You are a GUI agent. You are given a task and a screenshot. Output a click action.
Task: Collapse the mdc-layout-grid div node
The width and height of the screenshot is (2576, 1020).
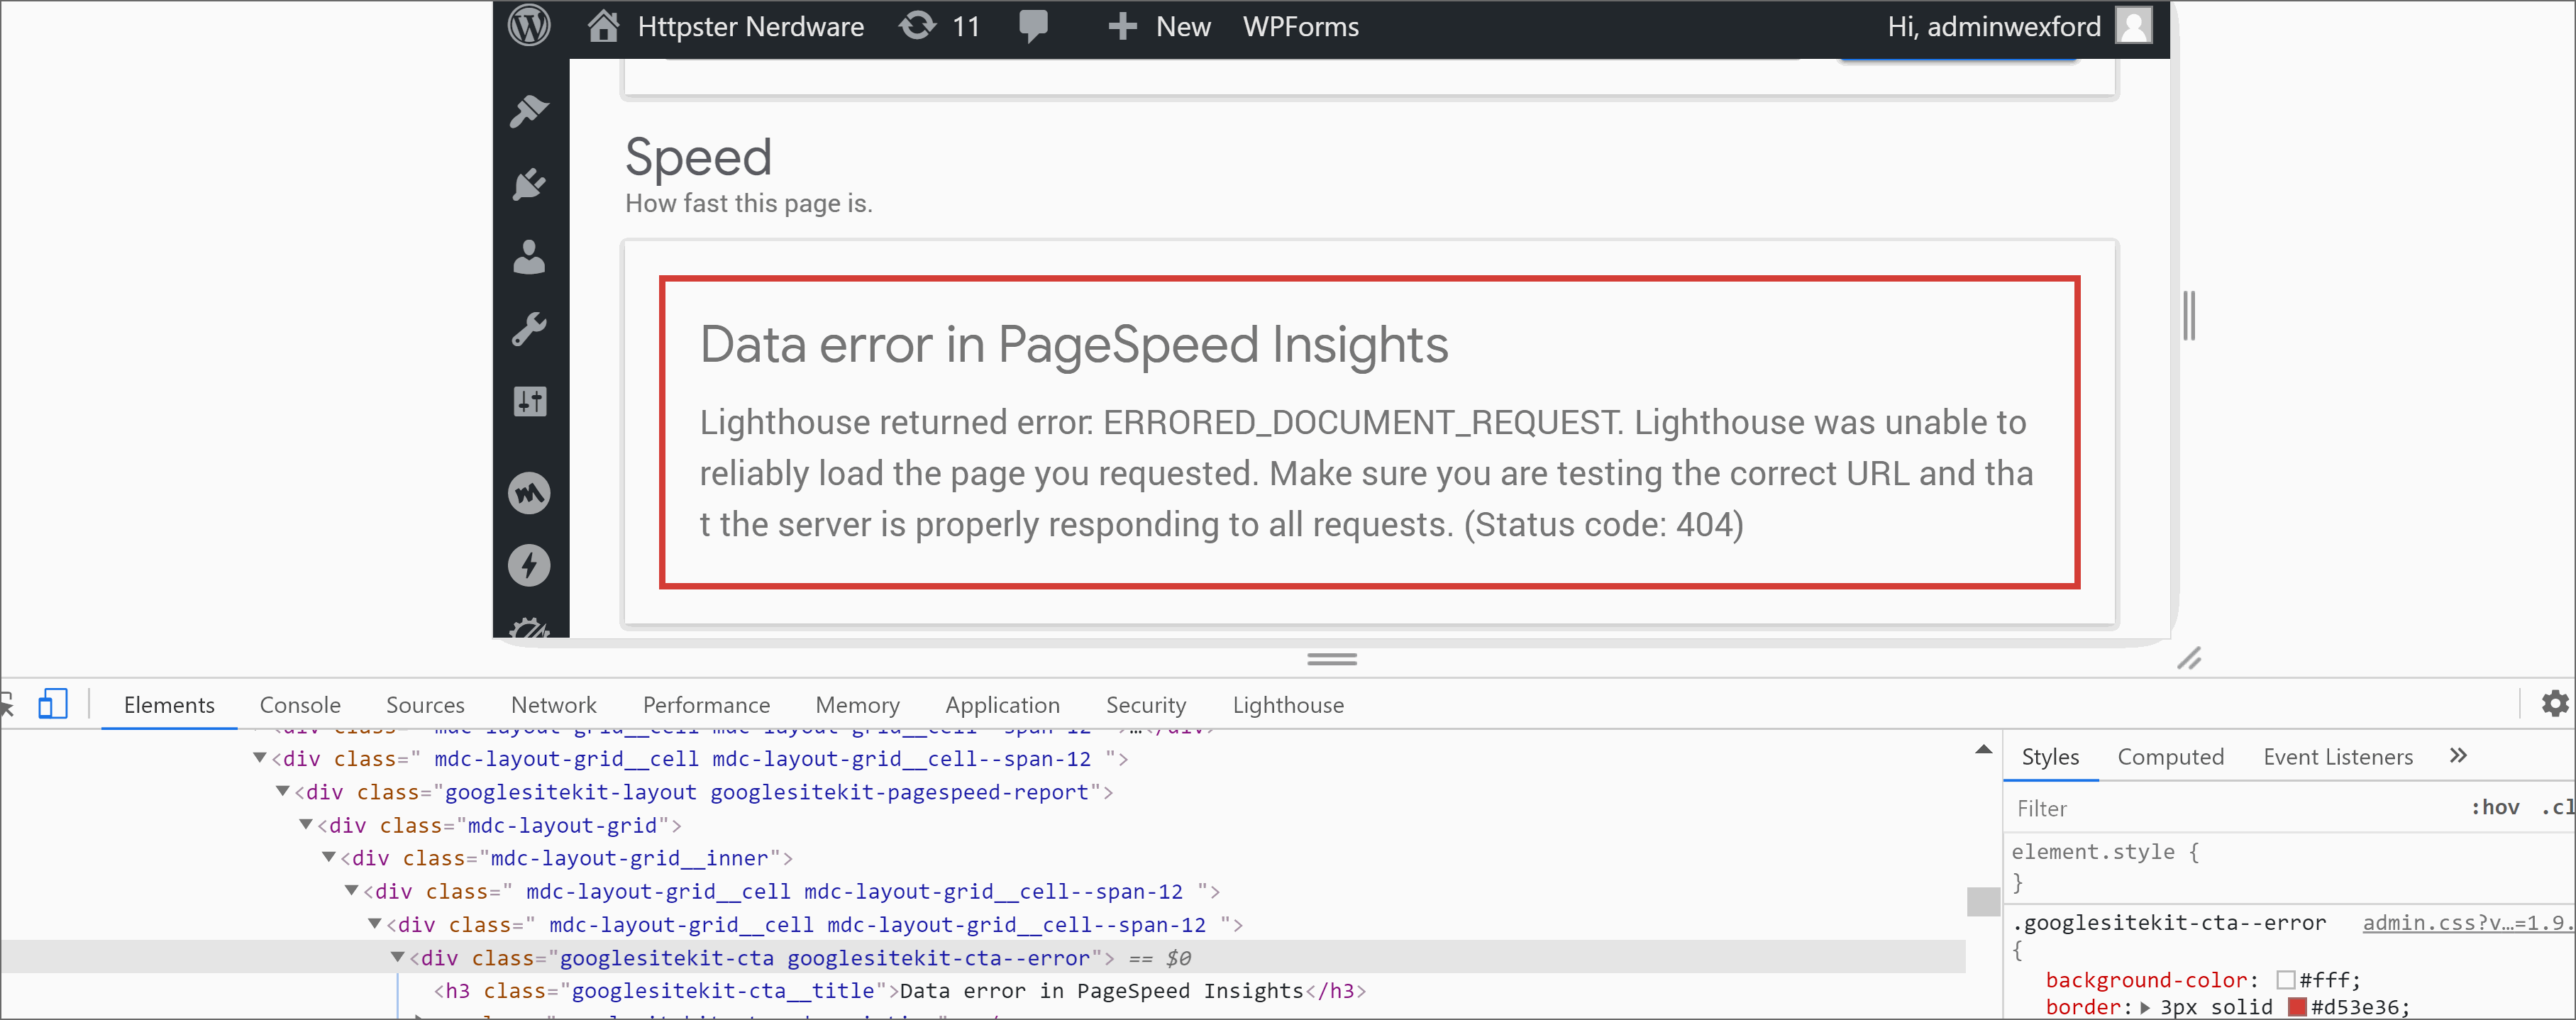pyautogui.click(x=306, y=824)
